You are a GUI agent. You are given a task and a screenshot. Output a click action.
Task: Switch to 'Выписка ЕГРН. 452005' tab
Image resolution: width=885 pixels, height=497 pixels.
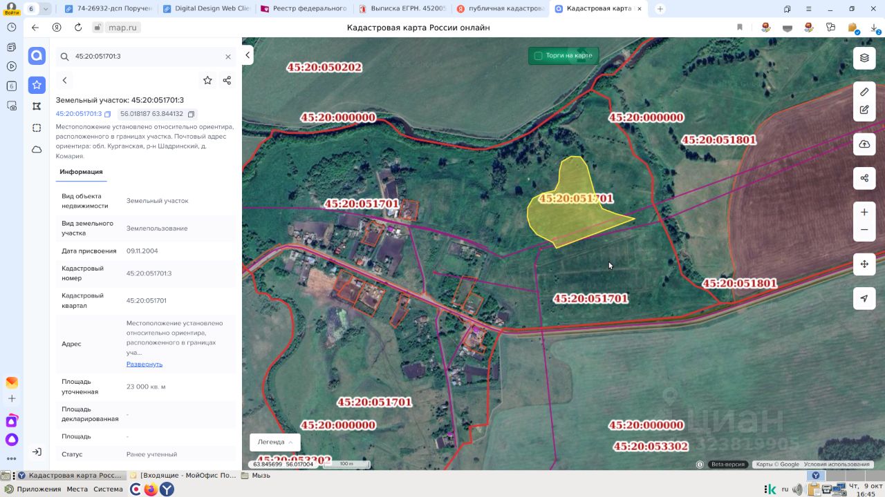(x=403, y=9)
